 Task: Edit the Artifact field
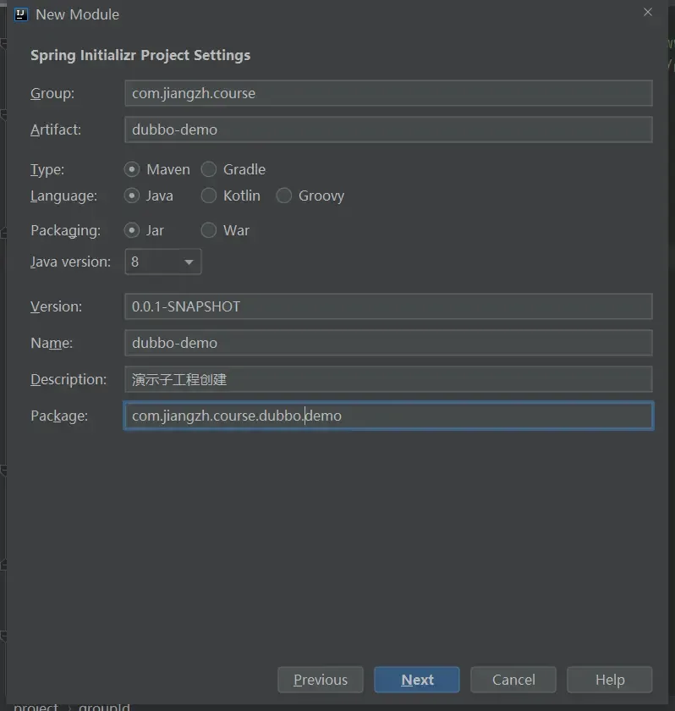388,130
